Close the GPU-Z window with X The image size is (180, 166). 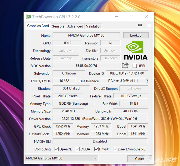pyautogui.click(x=146, y=17)
